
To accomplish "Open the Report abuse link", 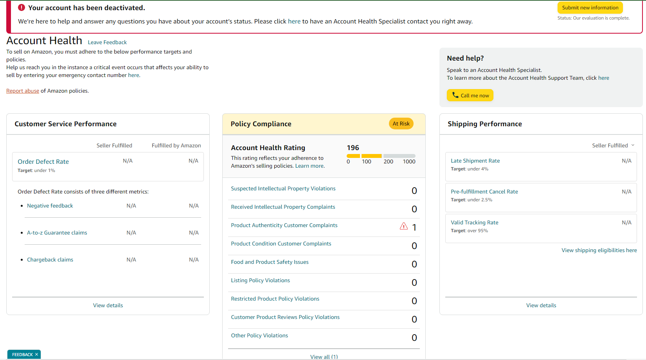I will click(x=23, y=91).
